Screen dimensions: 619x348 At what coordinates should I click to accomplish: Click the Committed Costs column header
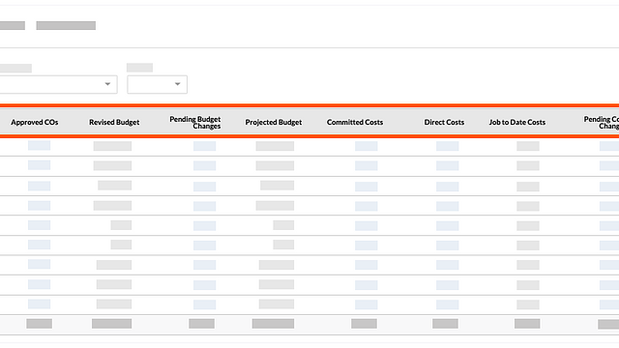(x=355, y=123)
